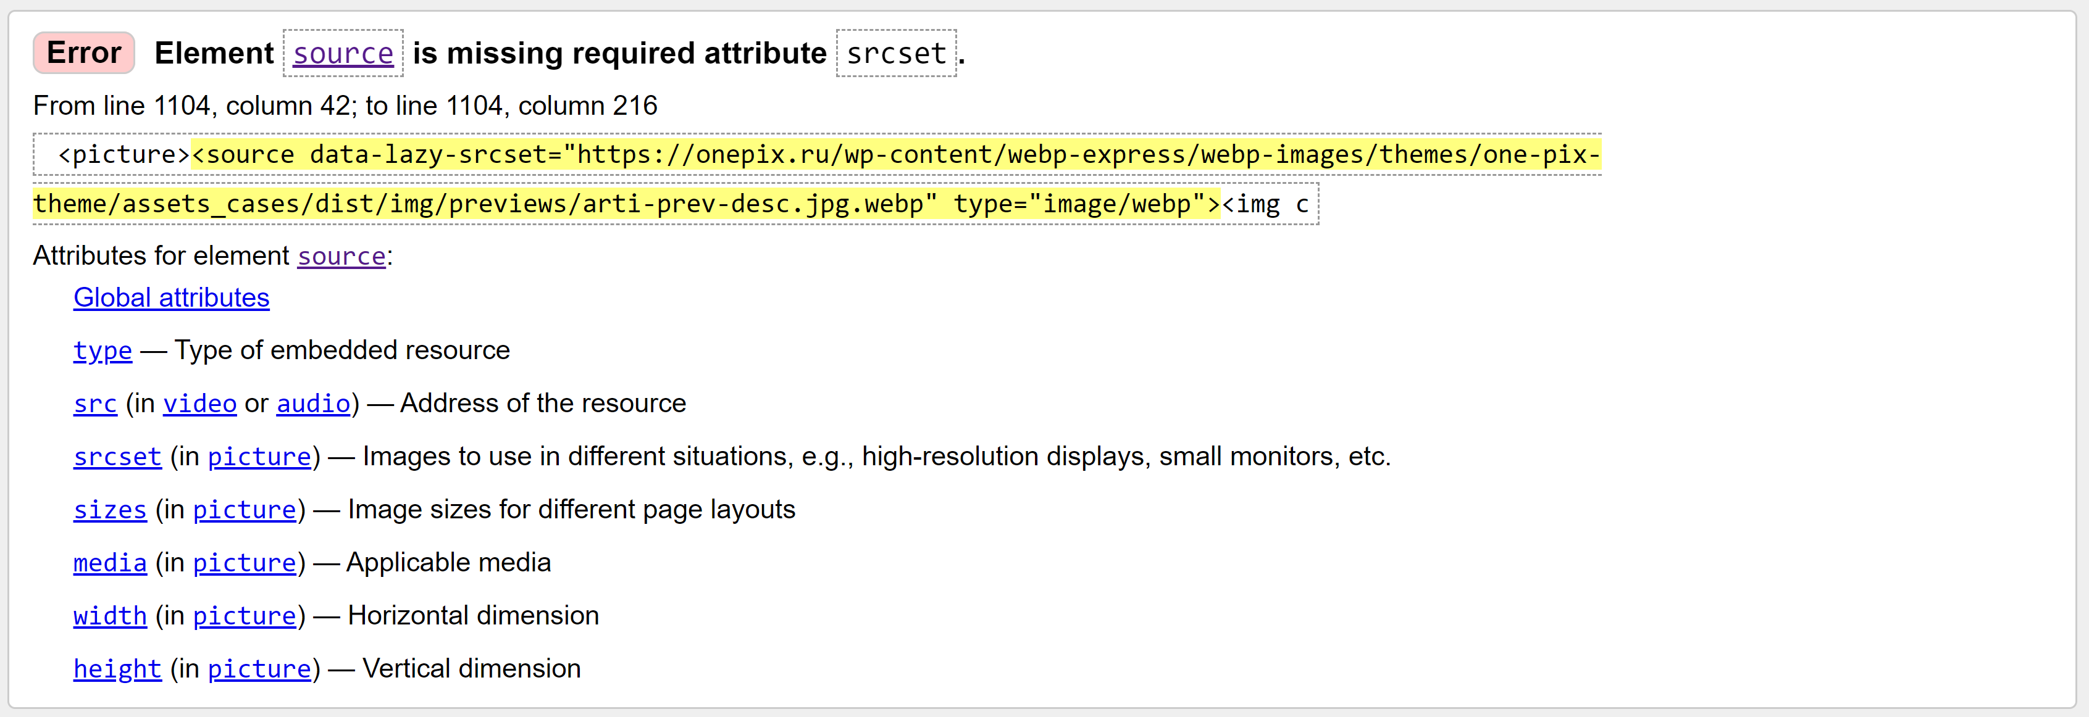The image size is (2089, 717).
Task: Open source link in Attributes for element line
Action: coord(341,256)
